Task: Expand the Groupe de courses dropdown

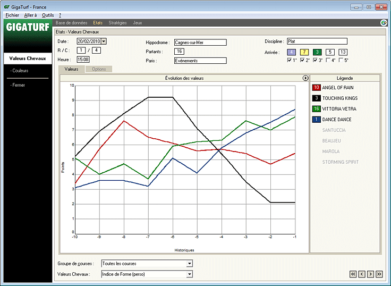Action: click(x=190, y=263)
